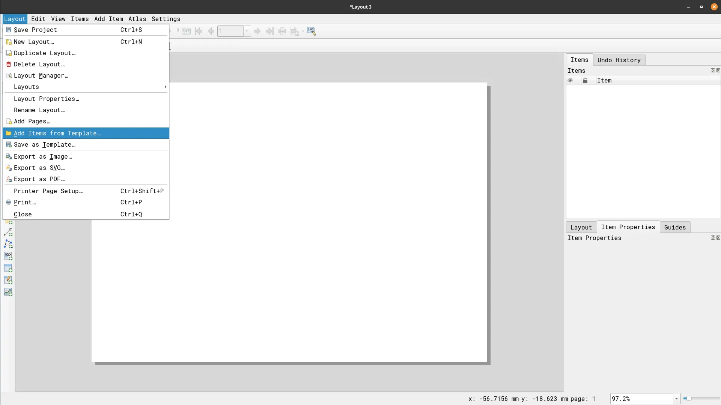Screen dimensions: 721x405
Task: Select the Add HTML frame tool
Action: click(x=8, y=256)
